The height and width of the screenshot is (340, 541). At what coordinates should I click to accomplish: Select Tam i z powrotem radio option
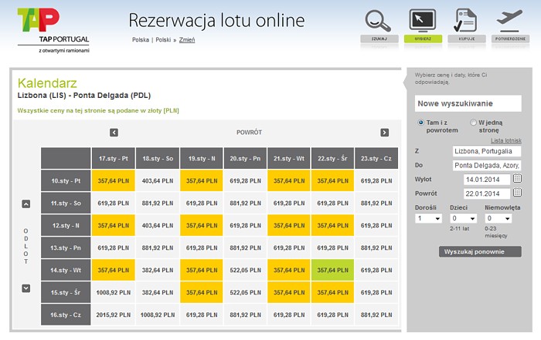pyautogui.click(x=420, y=123)
